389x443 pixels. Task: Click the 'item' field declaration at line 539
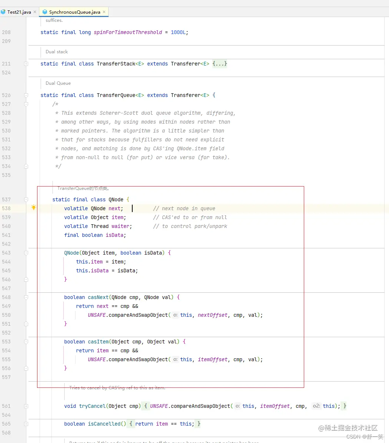click(117, 217)
